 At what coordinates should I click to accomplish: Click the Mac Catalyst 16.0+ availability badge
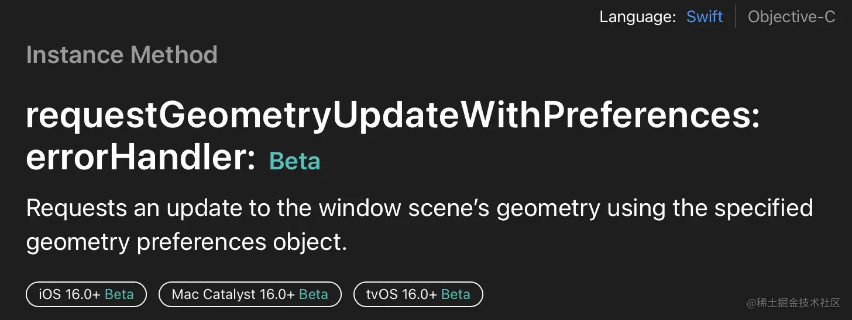[x=250, y=294]
